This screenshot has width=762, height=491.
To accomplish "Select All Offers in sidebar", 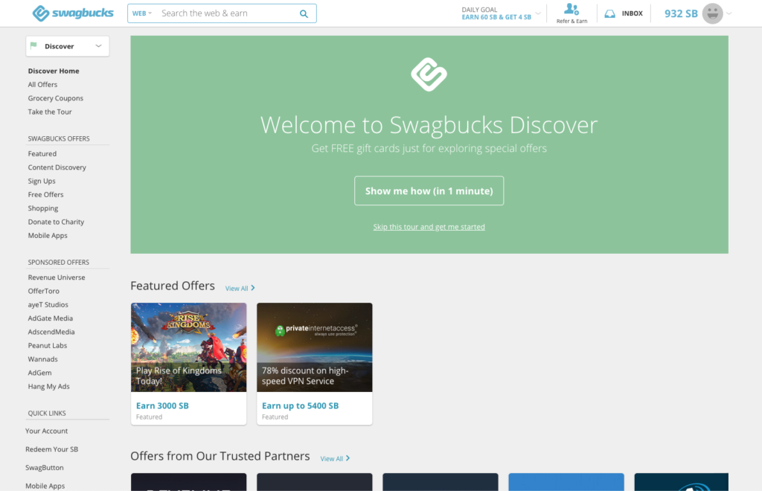I will [42, 85].
